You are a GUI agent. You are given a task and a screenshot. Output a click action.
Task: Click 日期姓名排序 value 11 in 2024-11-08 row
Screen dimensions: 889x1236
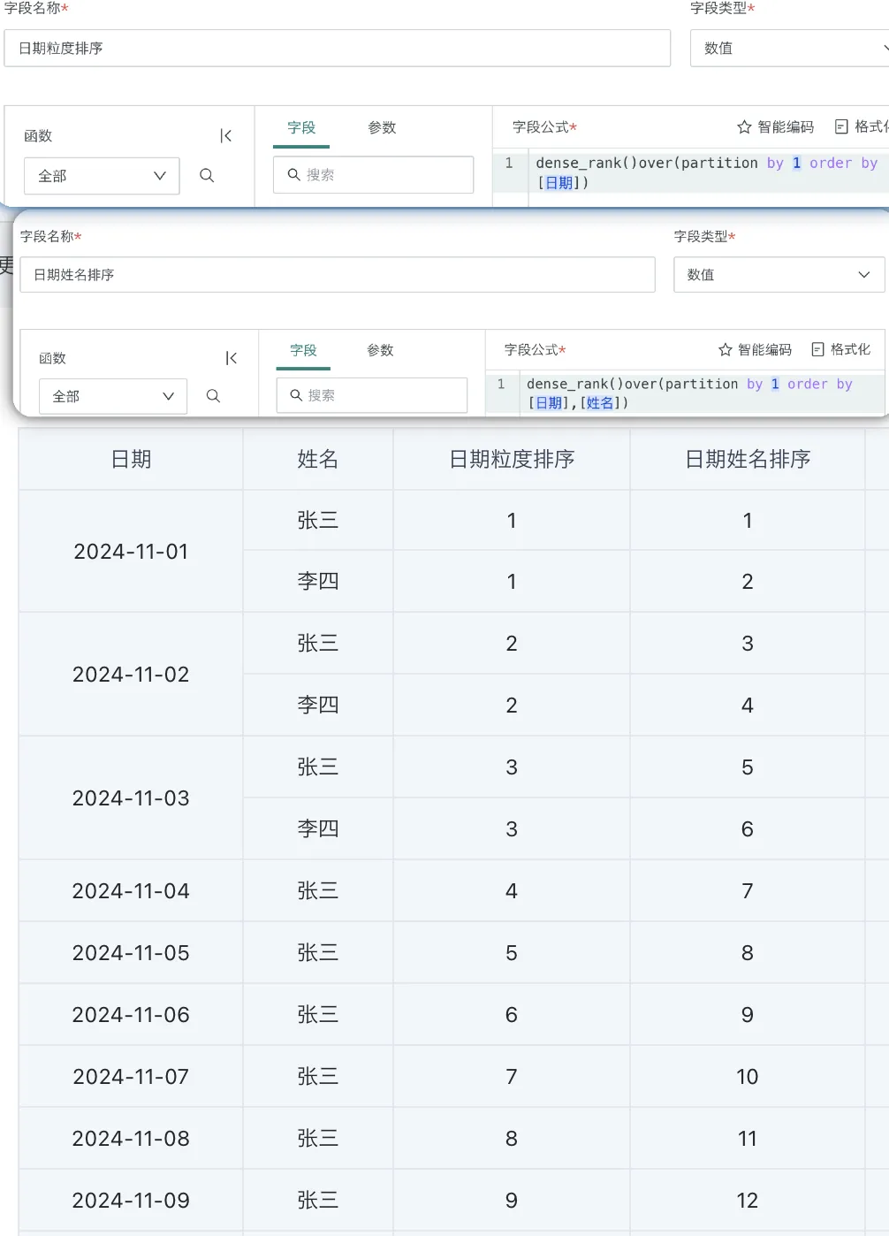(748, 1139)
